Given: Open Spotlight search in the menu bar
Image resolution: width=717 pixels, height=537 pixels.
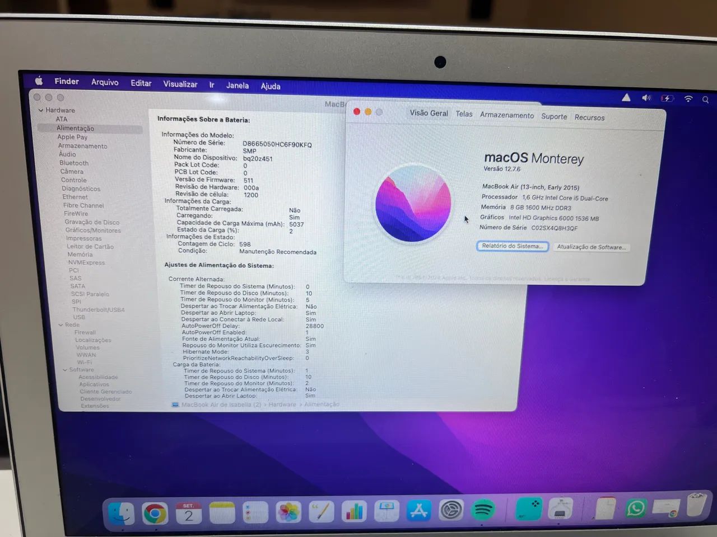Looking at the screenshot, I should point(705,99).
